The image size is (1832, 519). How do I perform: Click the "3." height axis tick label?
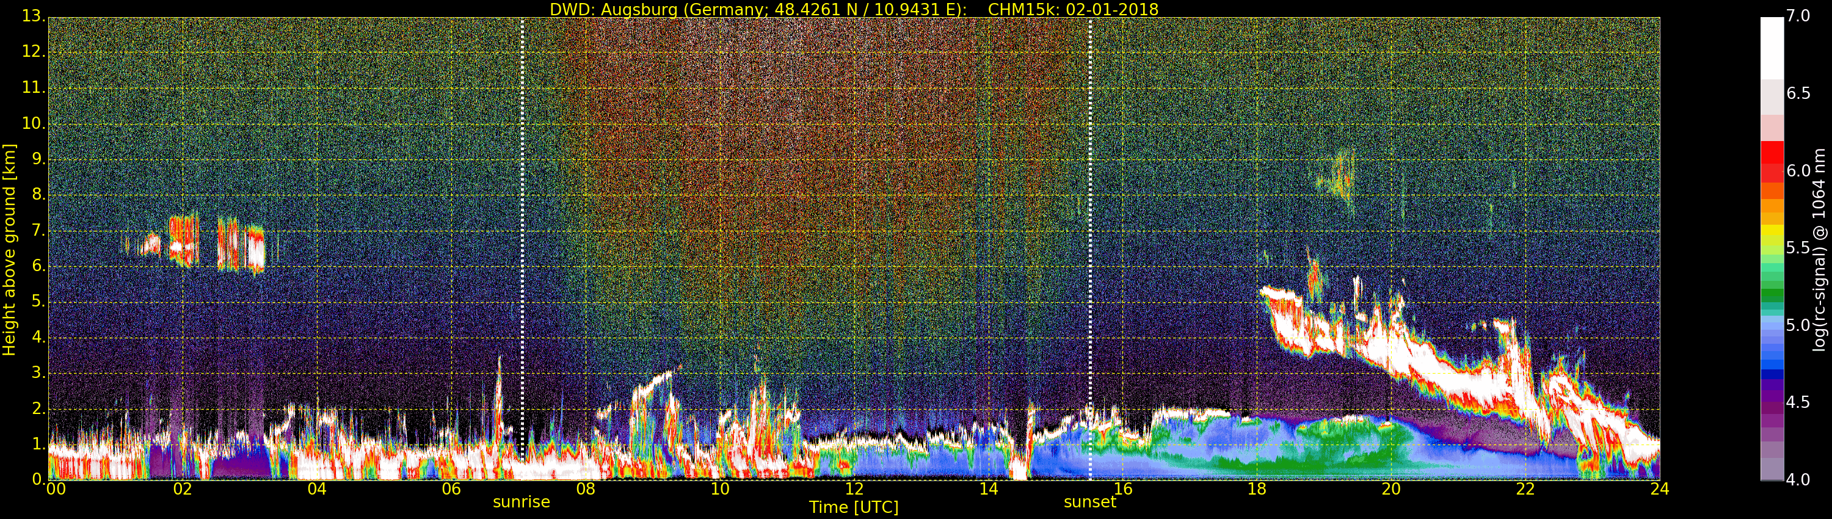tap(38, 373)
